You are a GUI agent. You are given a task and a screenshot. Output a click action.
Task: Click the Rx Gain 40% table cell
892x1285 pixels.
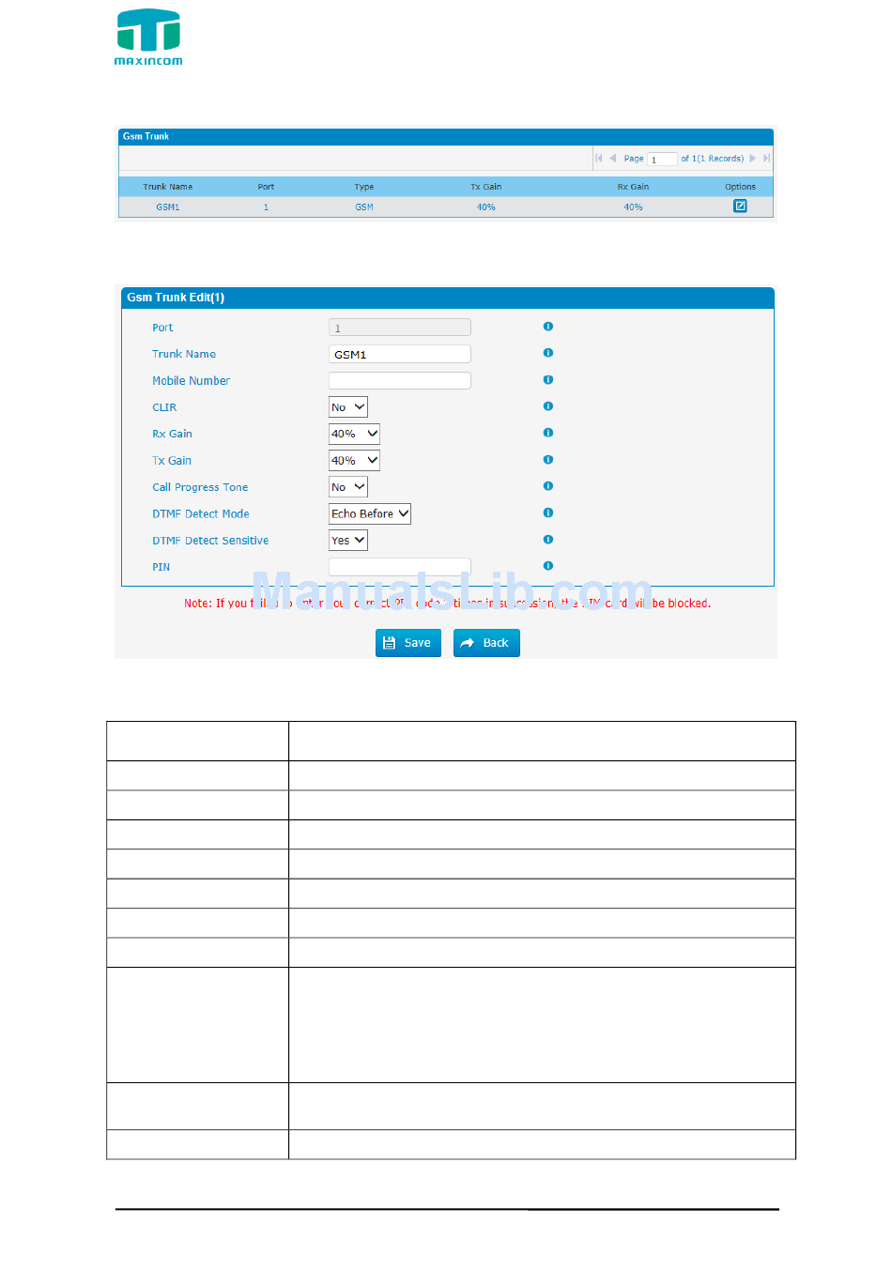[x=634, y=207]
